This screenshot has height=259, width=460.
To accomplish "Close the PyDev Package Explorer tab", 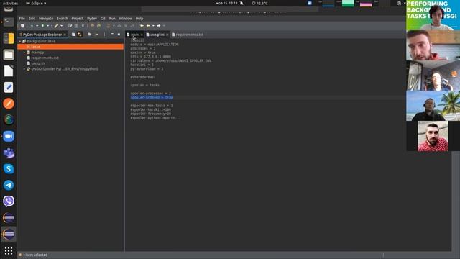I will [x=65, y=35].
